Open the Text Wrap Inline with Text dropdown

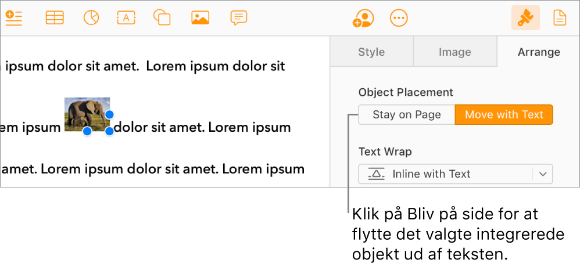456,174
